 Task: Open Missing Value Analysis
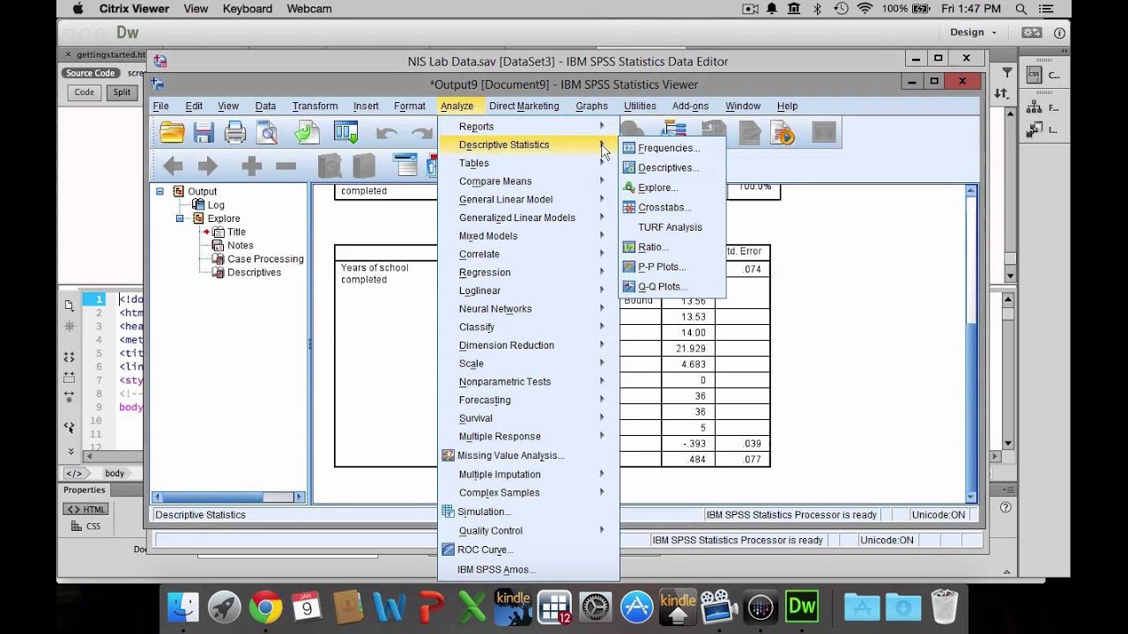tap(529, 455)
